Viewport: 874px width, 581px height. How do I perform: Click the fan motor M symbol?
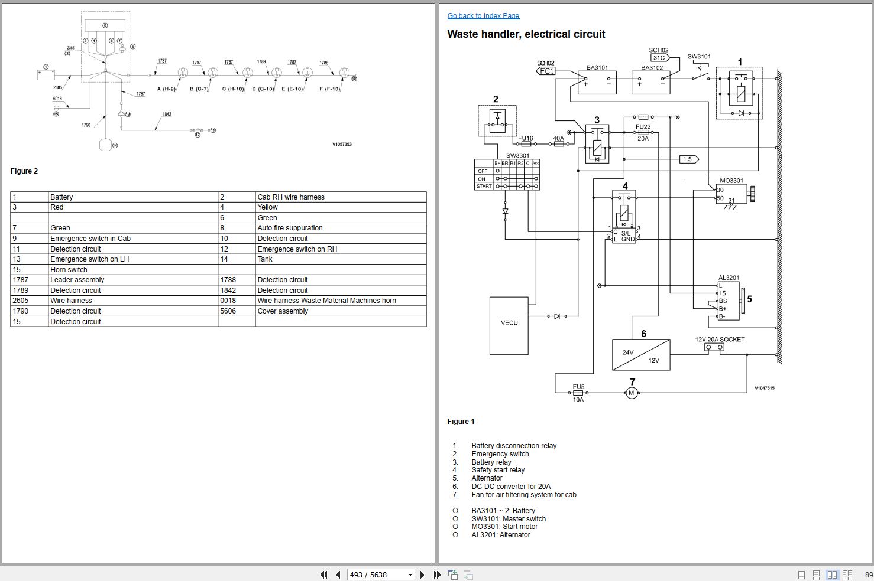(x=632, y=393)
